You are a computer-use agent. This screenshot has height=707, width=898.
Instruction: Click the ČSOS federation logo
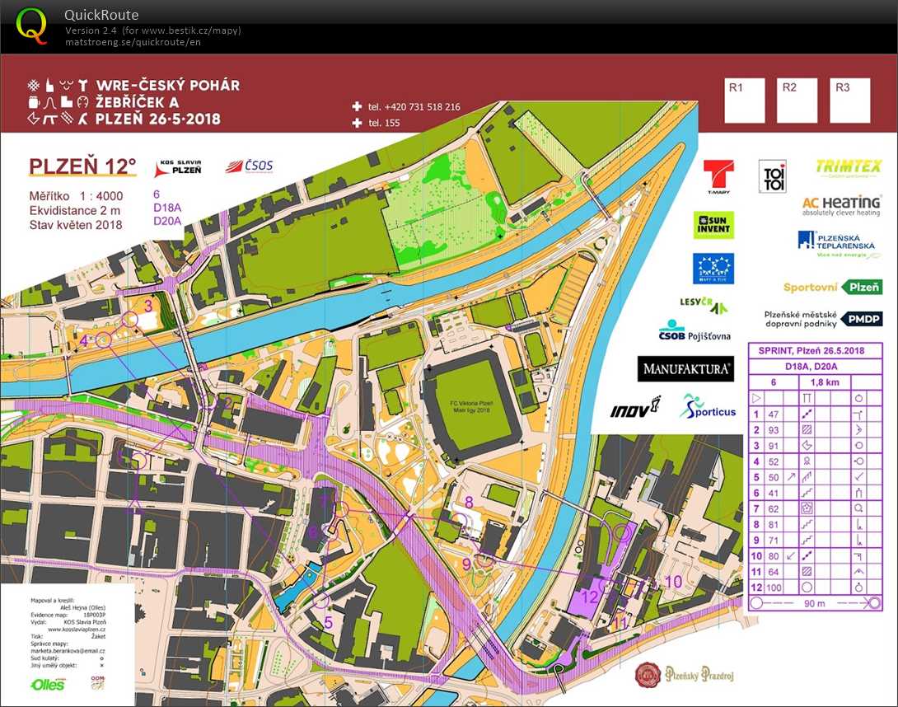249,166
